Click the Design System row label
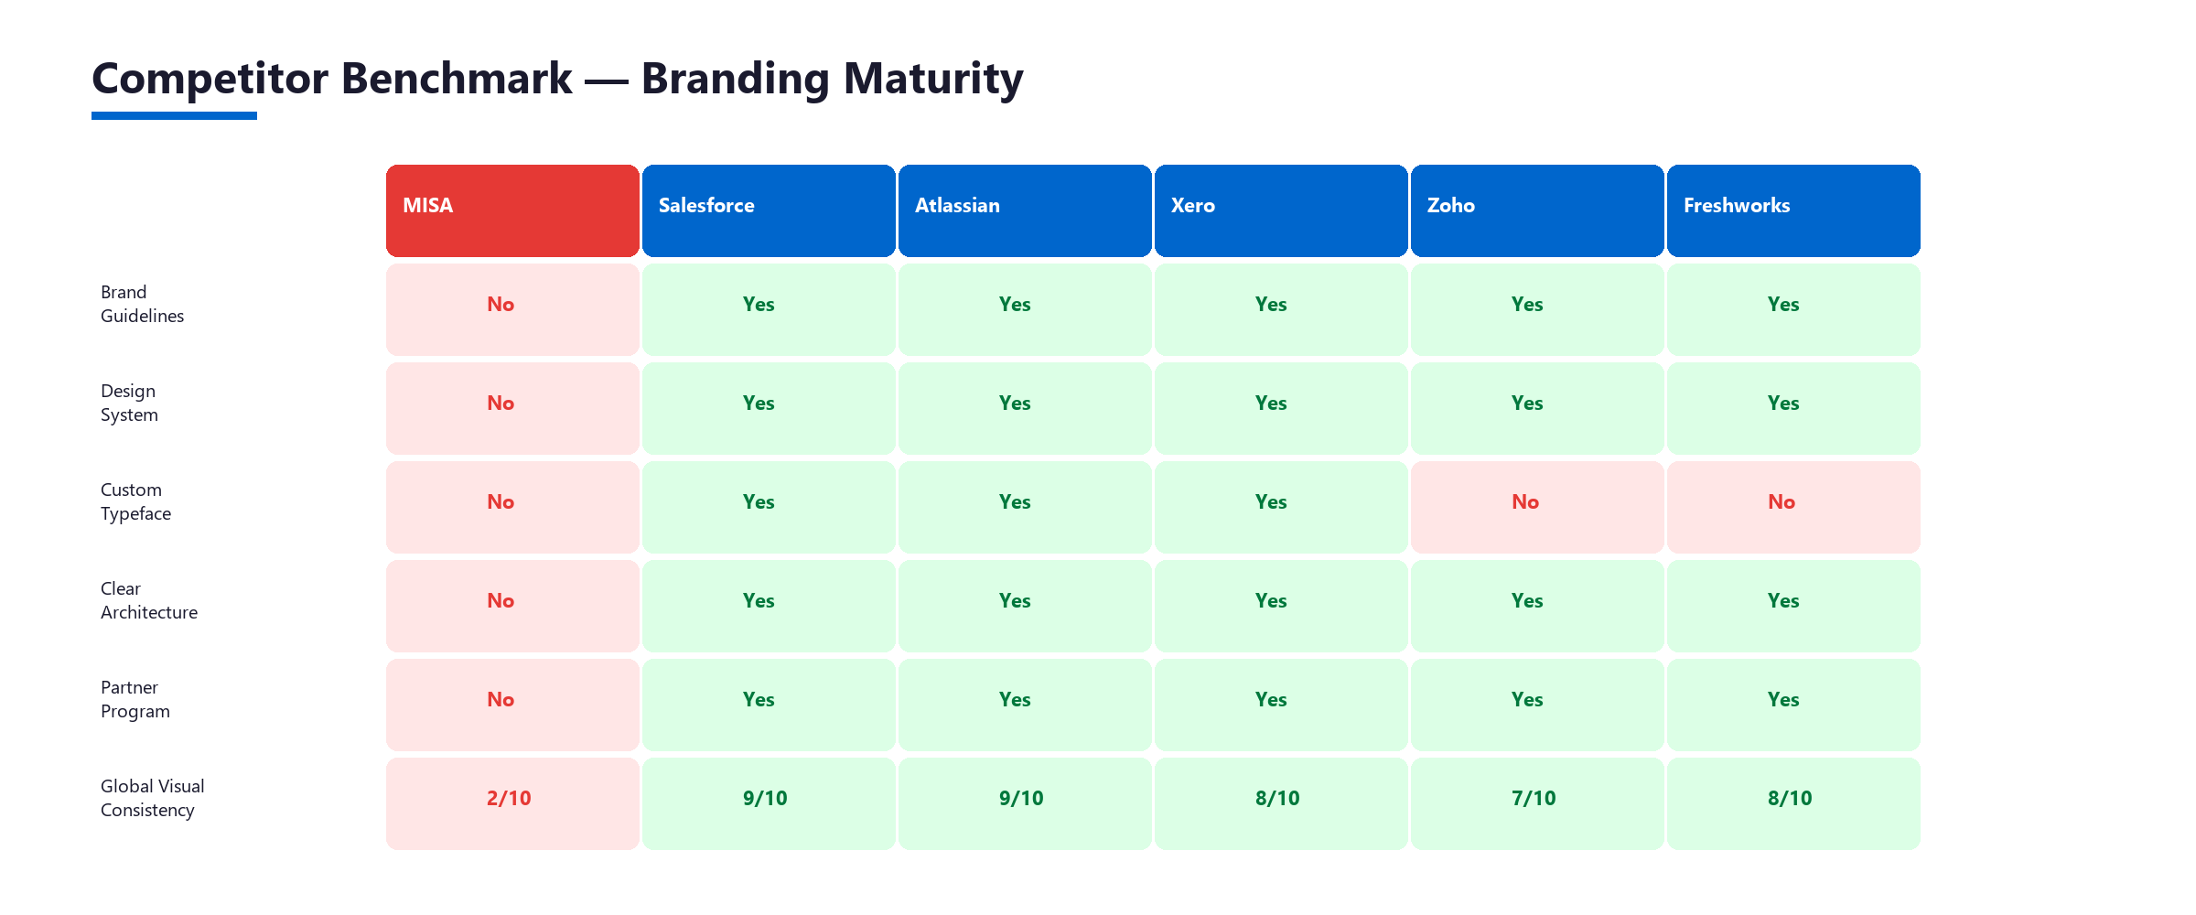2196x915 pixels. point(129,403)
